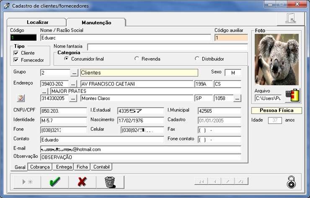Click the trash can delete button

tap(109, 182)
